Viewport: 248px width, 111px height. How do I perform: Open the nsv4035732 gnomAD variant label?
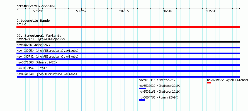[x=48, y=56]
